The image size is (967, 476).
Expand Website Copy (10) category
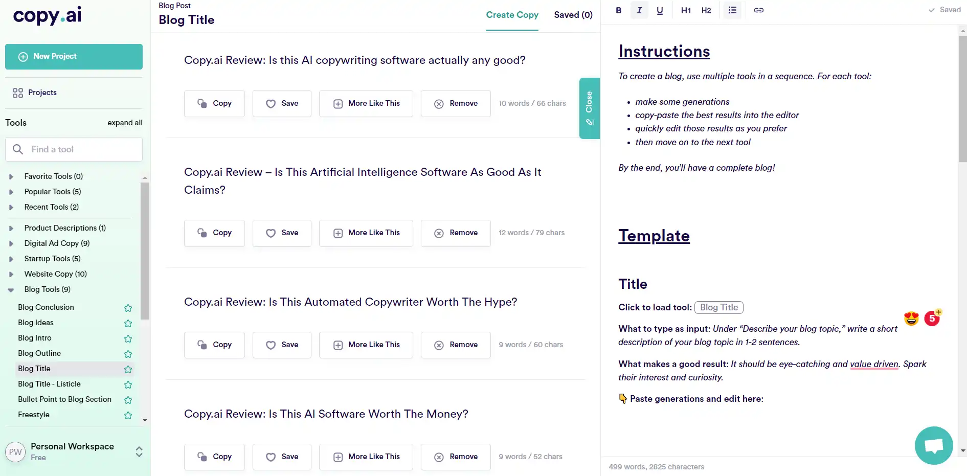11,274
